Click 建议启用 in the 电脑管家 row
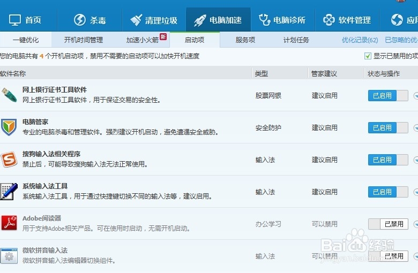 324,128
